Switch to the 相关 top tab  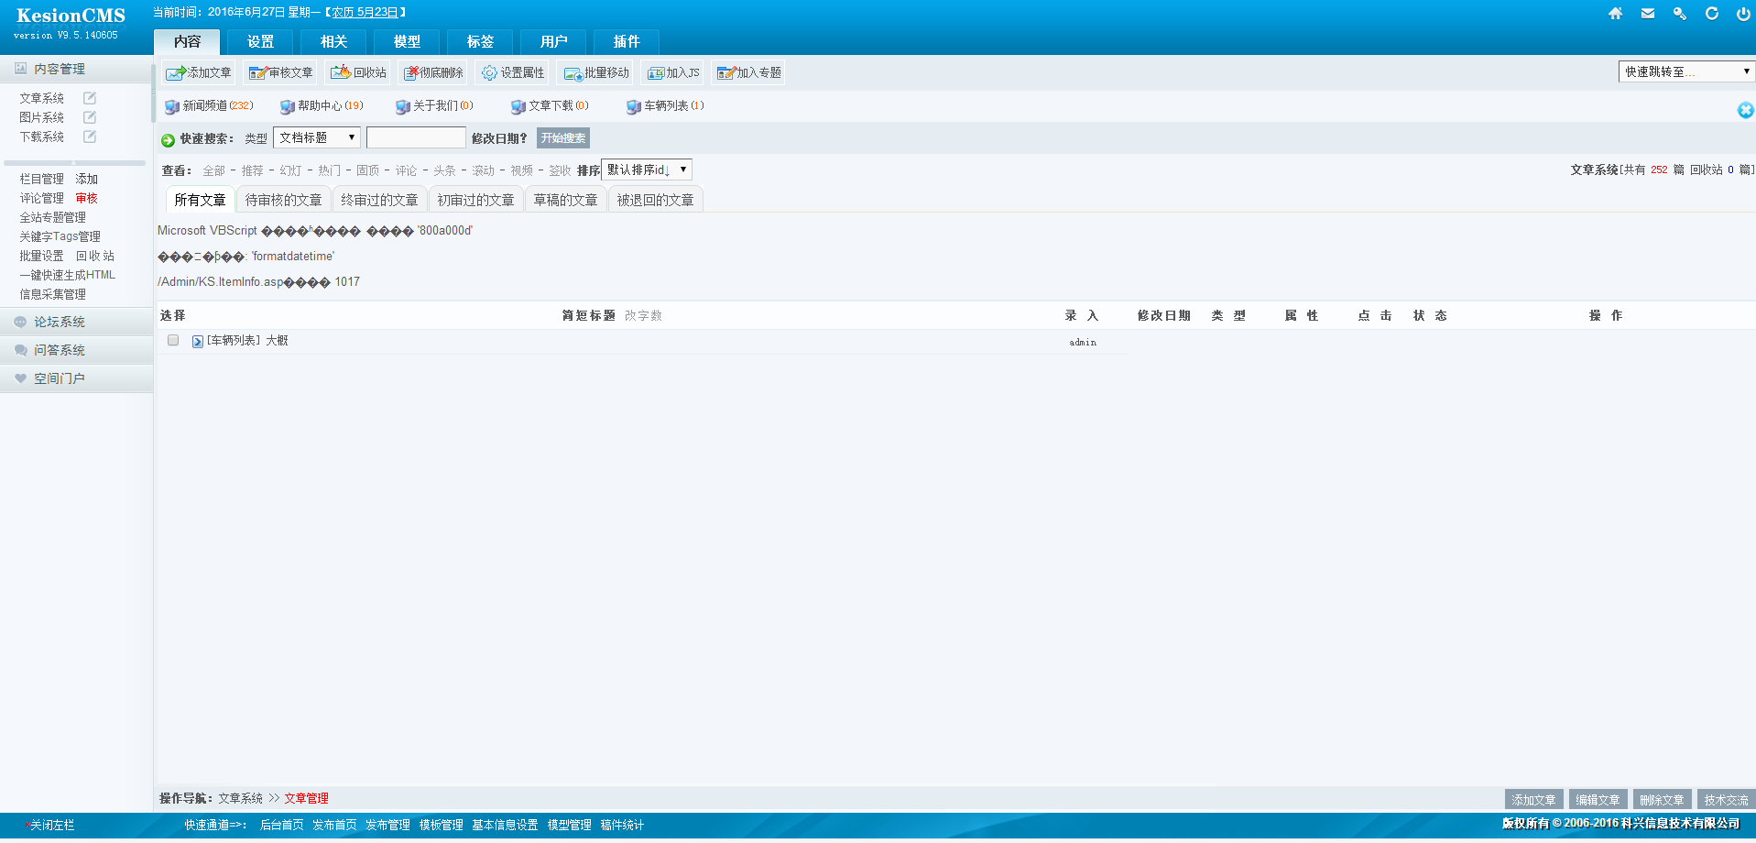click(333, 42)
